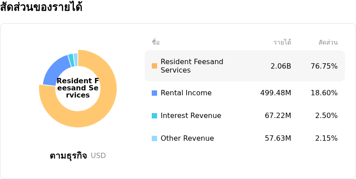Click the donut chart center label

click(78, 88)
